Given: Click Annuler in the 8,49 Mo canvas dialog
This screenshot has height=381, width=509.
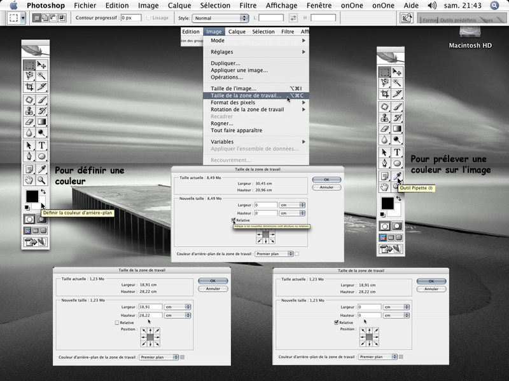Looking at the screenshot, I should [326, 187].
